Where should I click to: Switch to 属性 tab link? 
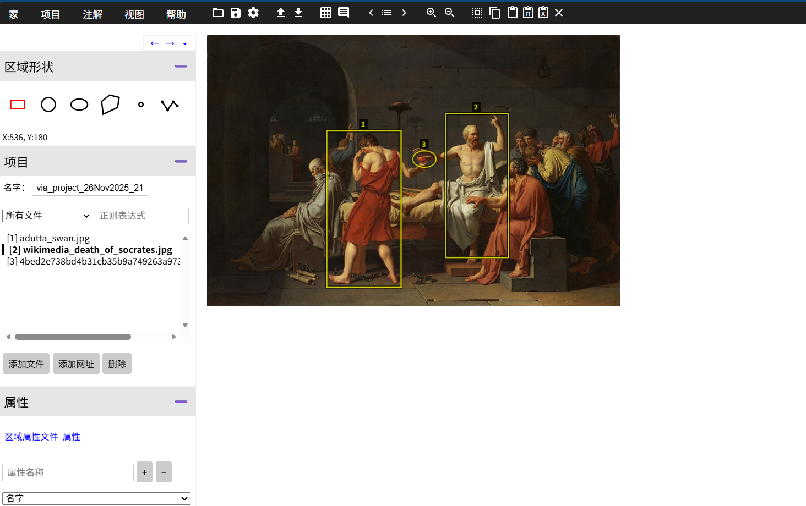pos(72,437)
